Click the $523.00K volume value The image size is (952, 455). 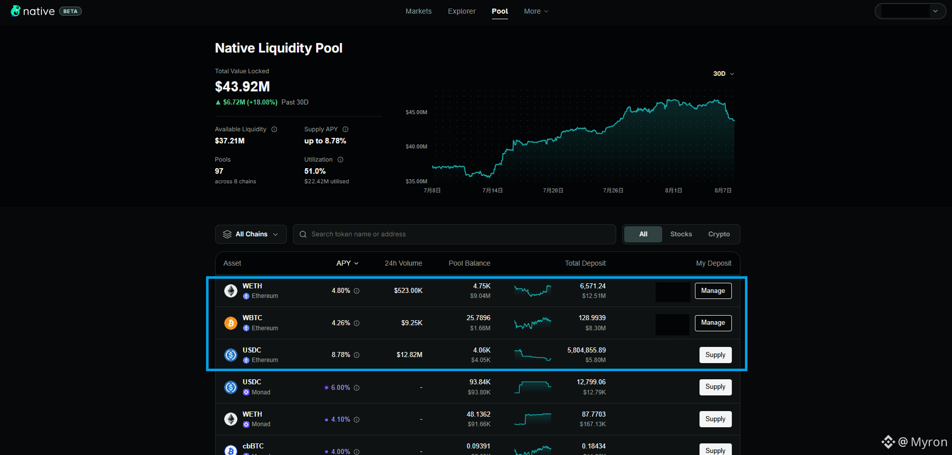click(408, 291)
